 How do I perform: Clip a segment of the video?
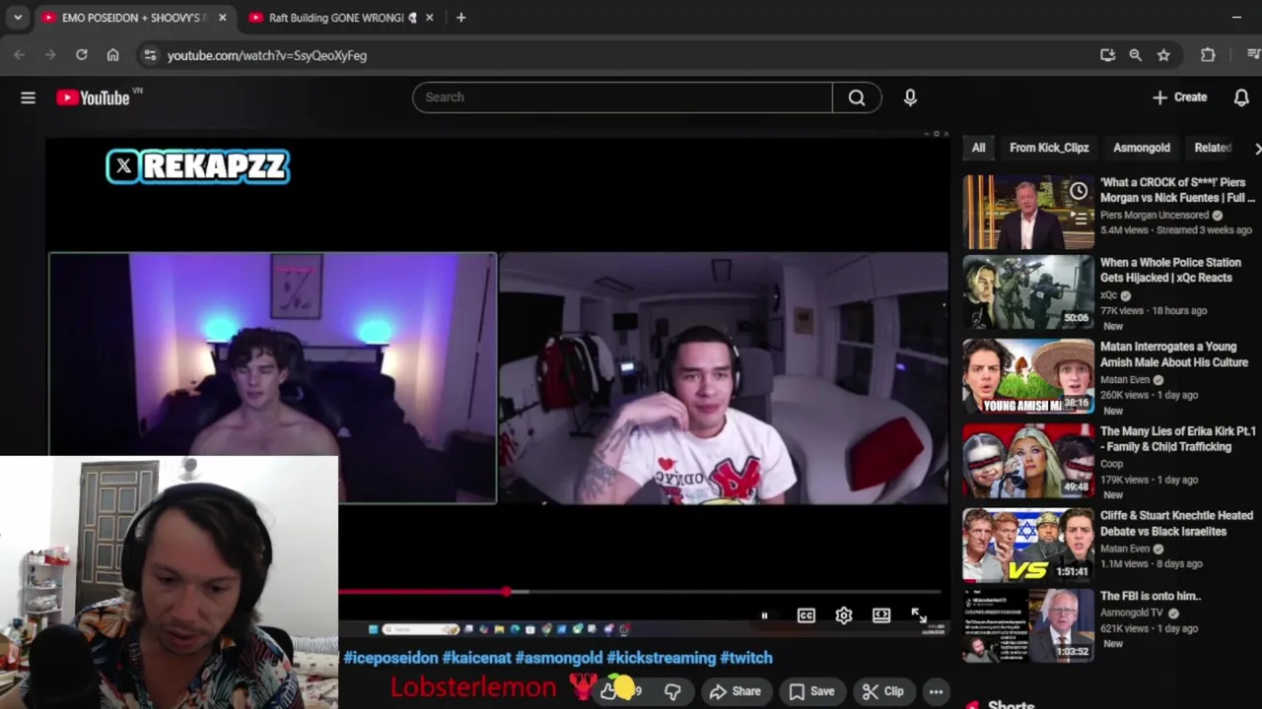click(882, 691)
